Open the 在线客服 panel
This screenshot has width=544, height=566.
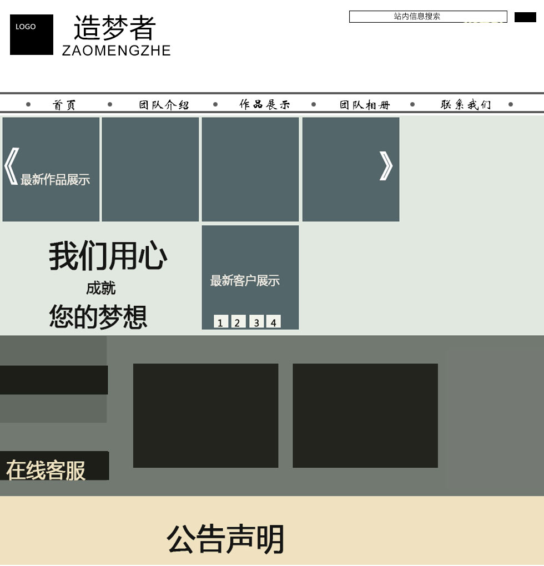[54, 466]
